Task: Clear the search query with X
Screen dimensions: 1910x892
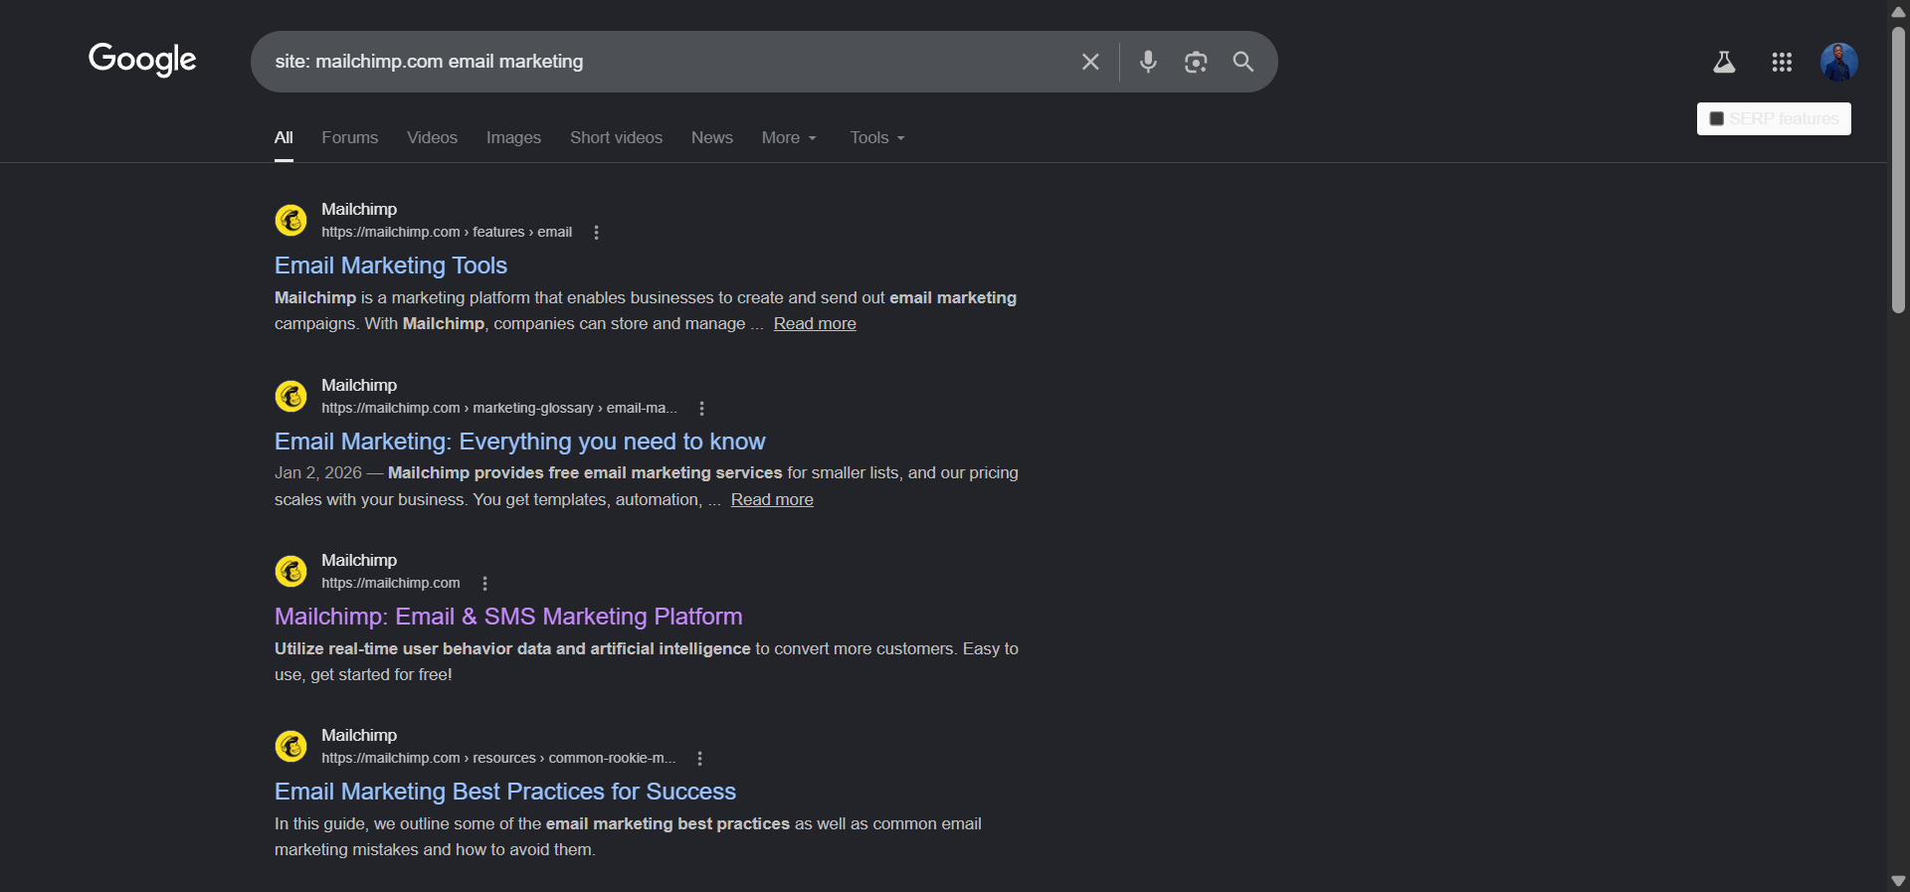Action: pyautogui.click(x=1090, y=62)
